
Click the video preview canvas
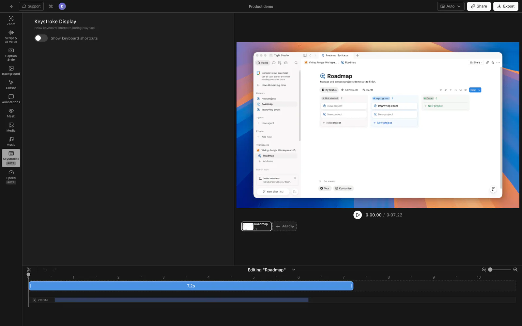378,125
